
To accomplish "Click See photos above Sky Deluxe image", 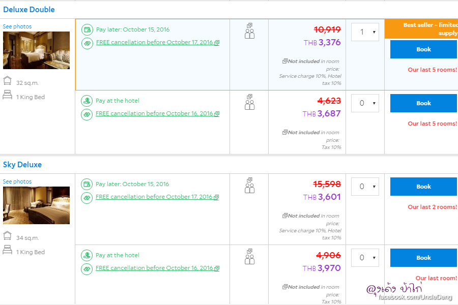I will 17,181.
